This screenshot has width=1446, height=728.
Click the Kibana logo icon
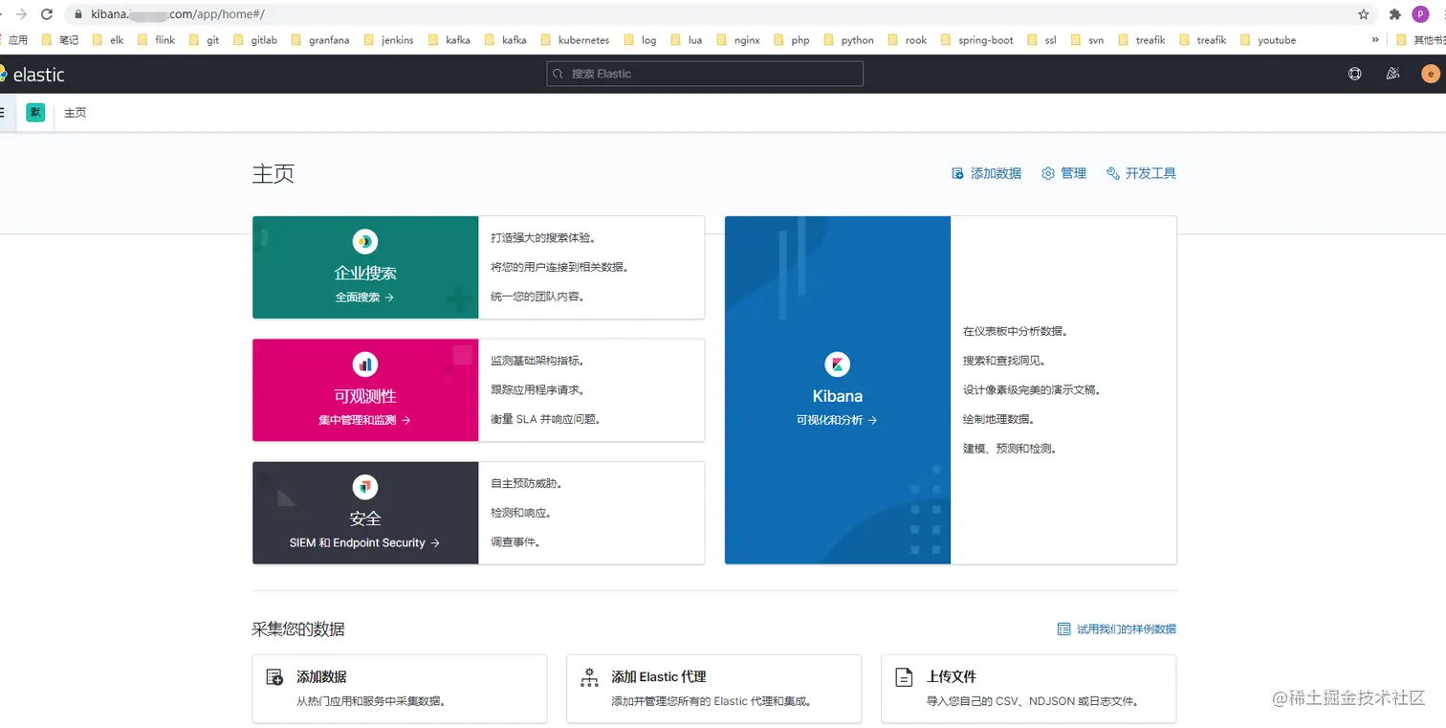click(x=837, y=364)
